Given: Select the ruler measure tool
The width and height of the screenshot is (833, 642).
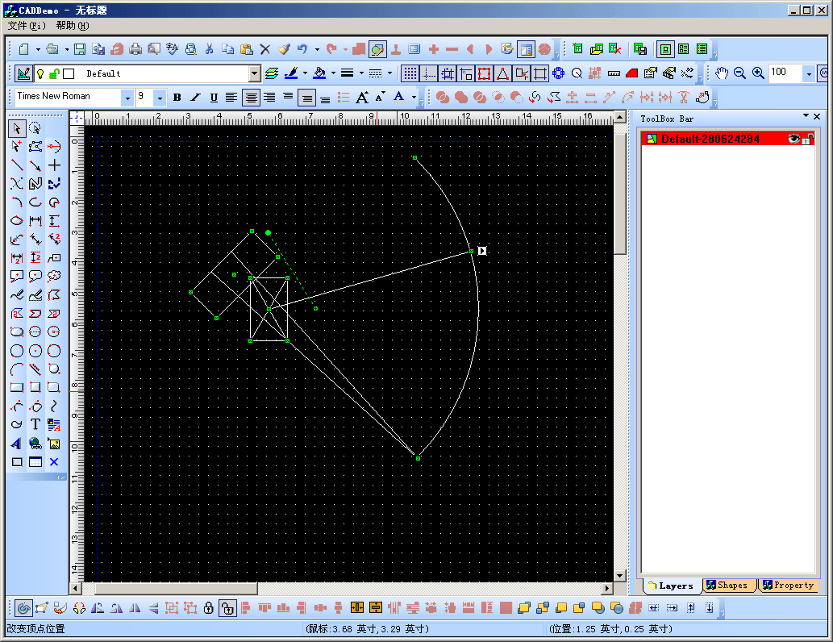Looking at the screenshot, I should tap(614, 73).
